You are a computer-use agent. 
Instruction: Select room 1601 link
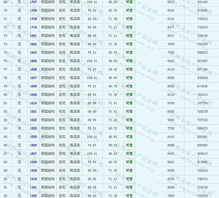coord(34,36)
